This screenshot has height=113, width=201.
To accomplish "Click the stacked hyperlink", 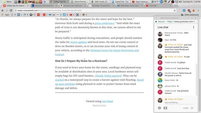I will (59, 80).
